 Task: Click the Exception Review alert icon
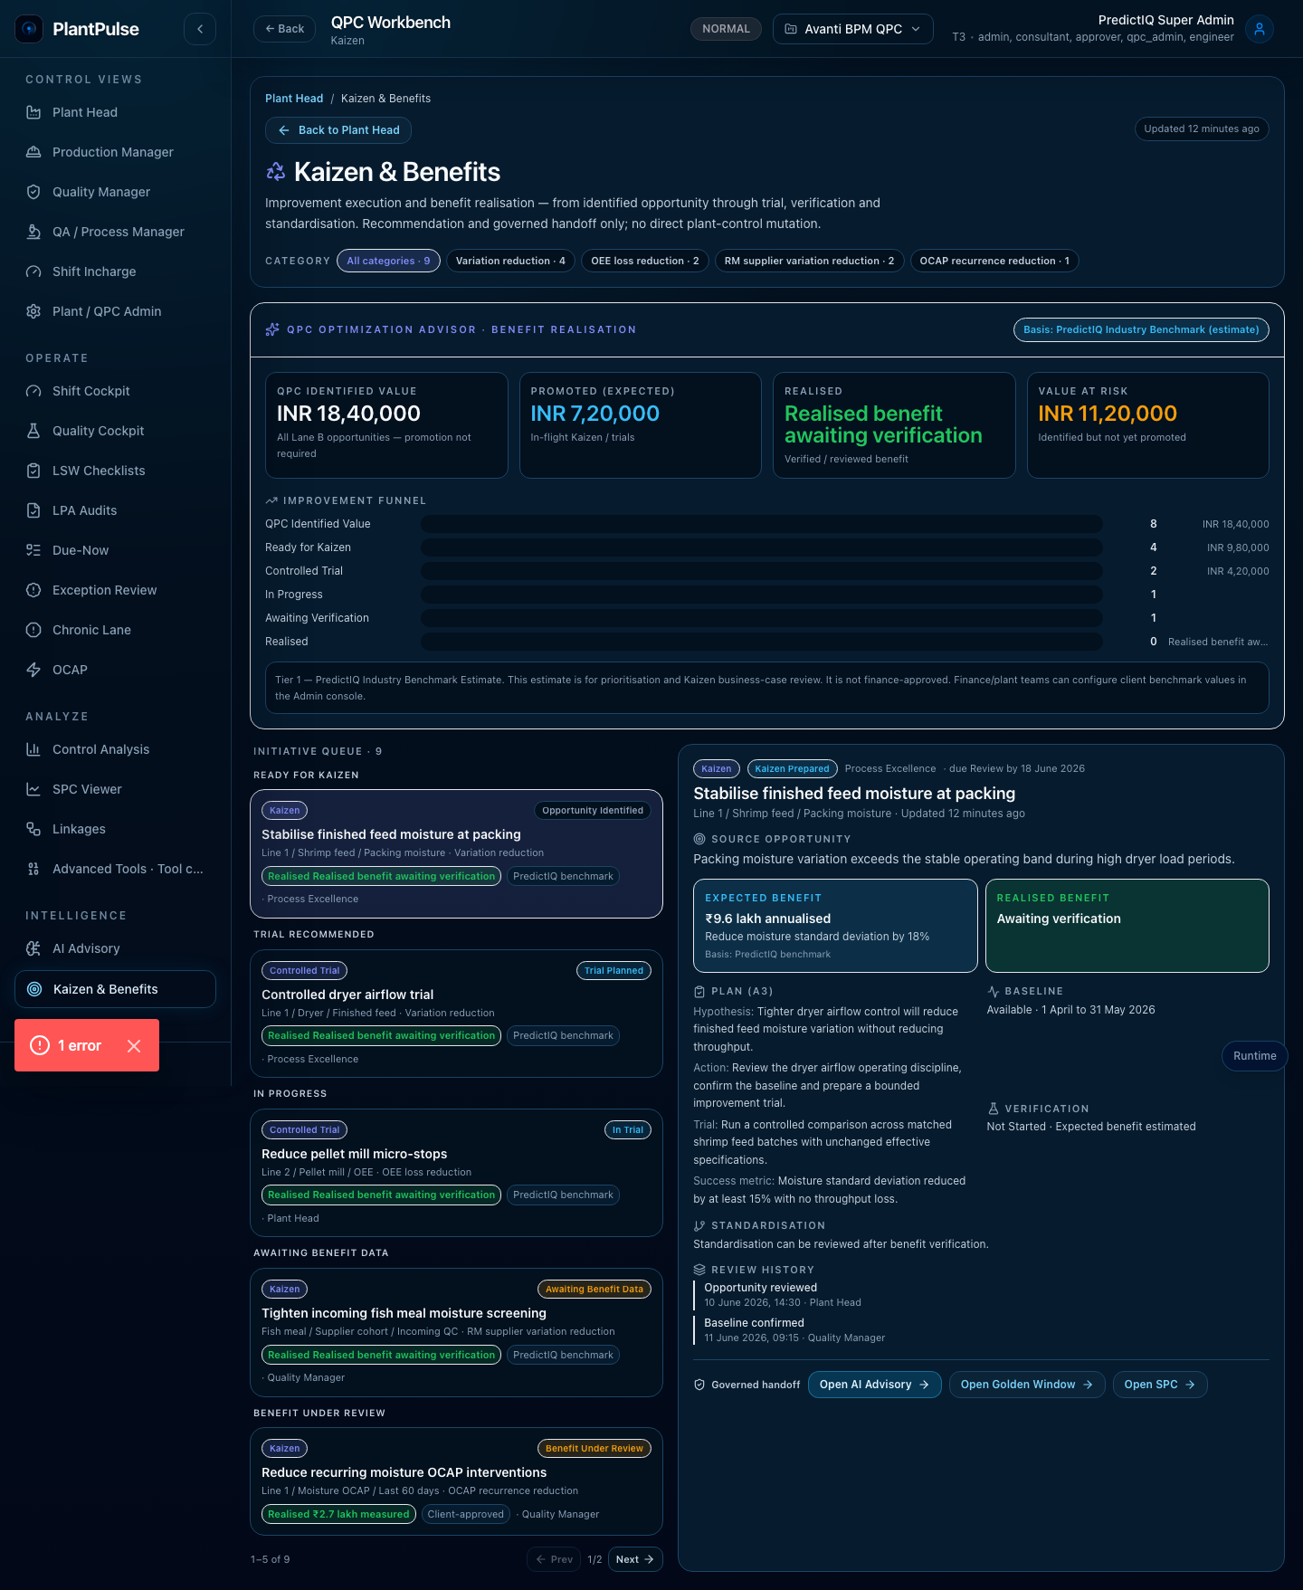click(33, 590)
